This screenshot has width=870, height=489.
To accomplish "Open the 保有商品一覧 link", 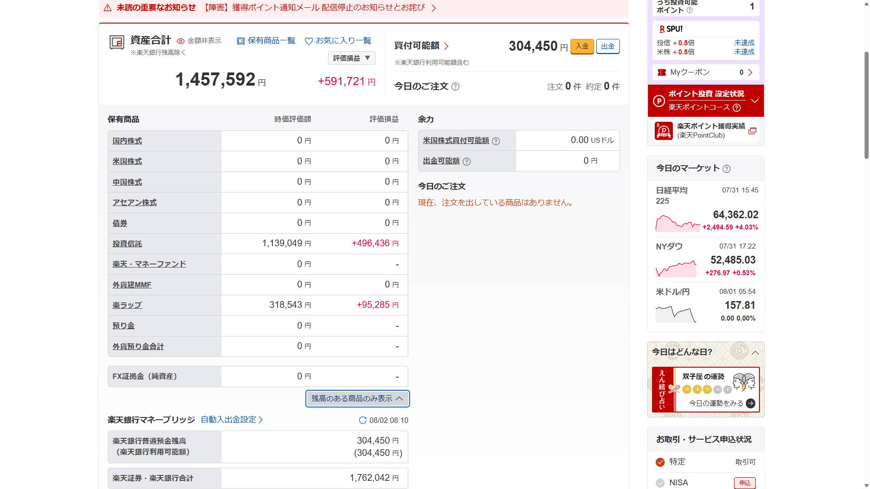I will 271,41.
